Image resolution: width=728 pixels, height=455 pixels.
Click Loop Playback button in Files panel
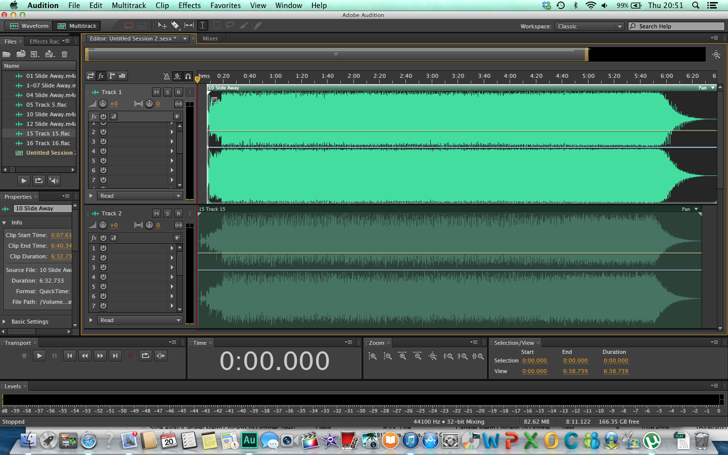(x=39, y=180)
